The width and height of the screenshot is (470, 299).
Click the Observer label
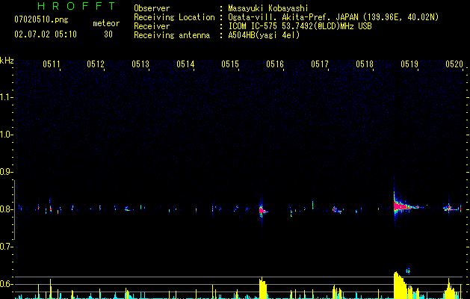[x=152, y=8]
